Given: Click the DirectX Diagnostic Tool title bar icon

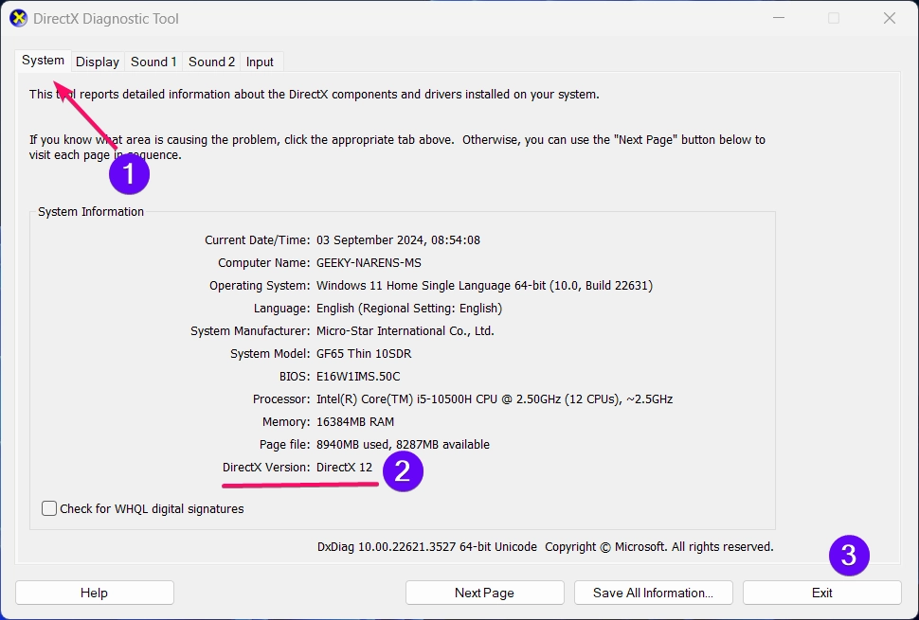Looking at the screenshot, I should (19, 19).
